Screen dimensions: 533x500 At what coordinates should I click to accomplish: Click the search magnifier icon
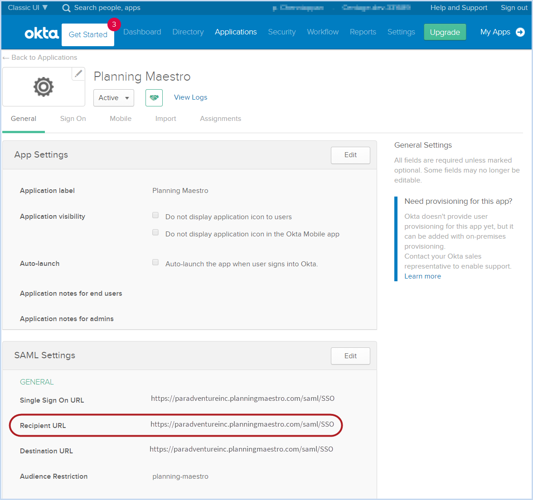(66, 8)
